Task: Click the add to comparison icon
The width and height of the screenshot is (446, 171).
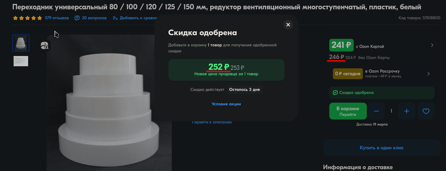Action: (115, 18)
